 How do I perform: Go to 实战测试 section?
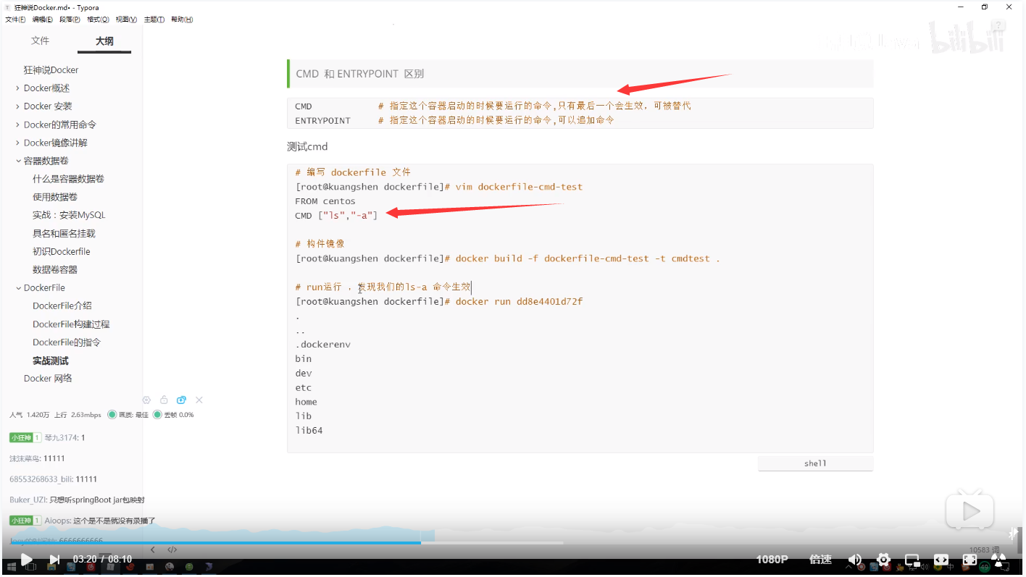coord(51,361)
